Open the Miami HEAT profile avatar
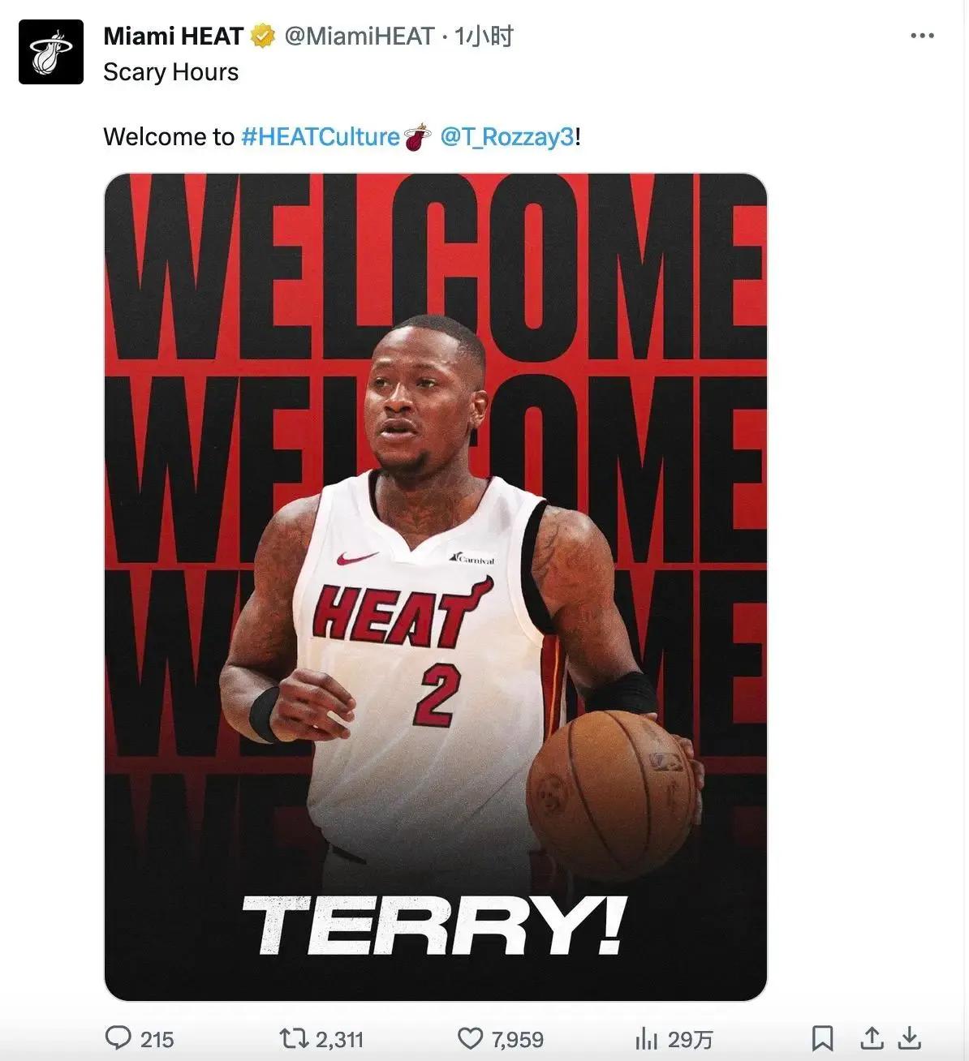The width and height of the screenshot is (969, 1061). [x=51, y=52]
